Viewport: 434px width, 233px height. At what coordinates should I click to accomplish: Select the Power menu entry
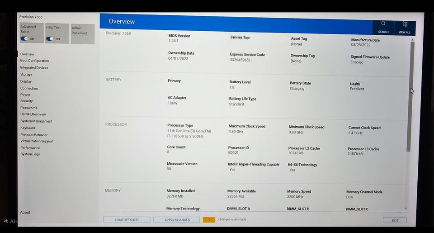tap(25, 95)
